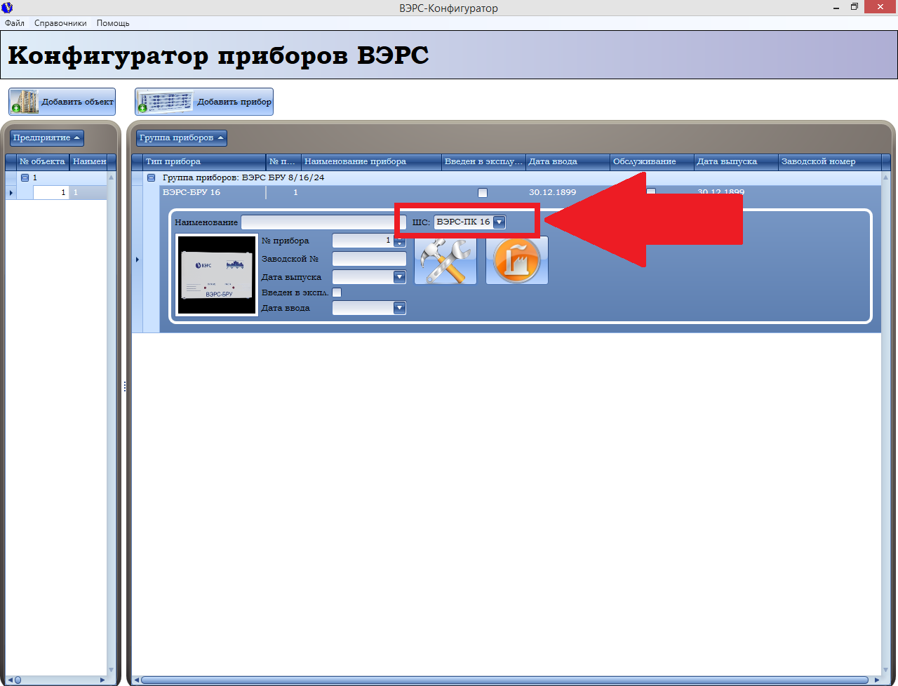Toggle Введен в эксплуатацию checkbox in table row

pyautogui.click(x=482, y=192)
